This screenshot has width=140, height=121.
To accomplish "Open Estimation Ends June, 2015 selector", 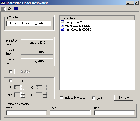I will tap(37, 52).
